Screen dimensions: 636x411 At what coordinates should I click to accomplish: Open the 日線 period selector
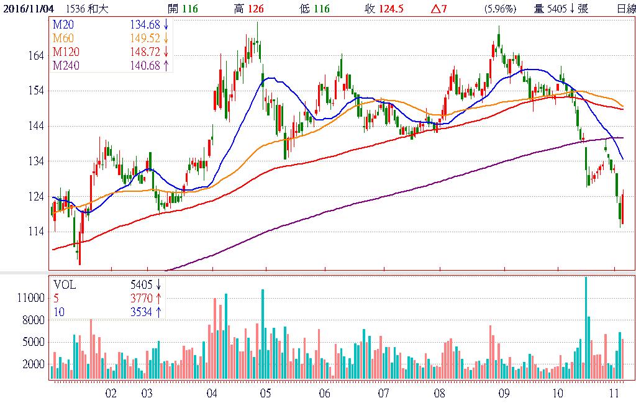625,9
